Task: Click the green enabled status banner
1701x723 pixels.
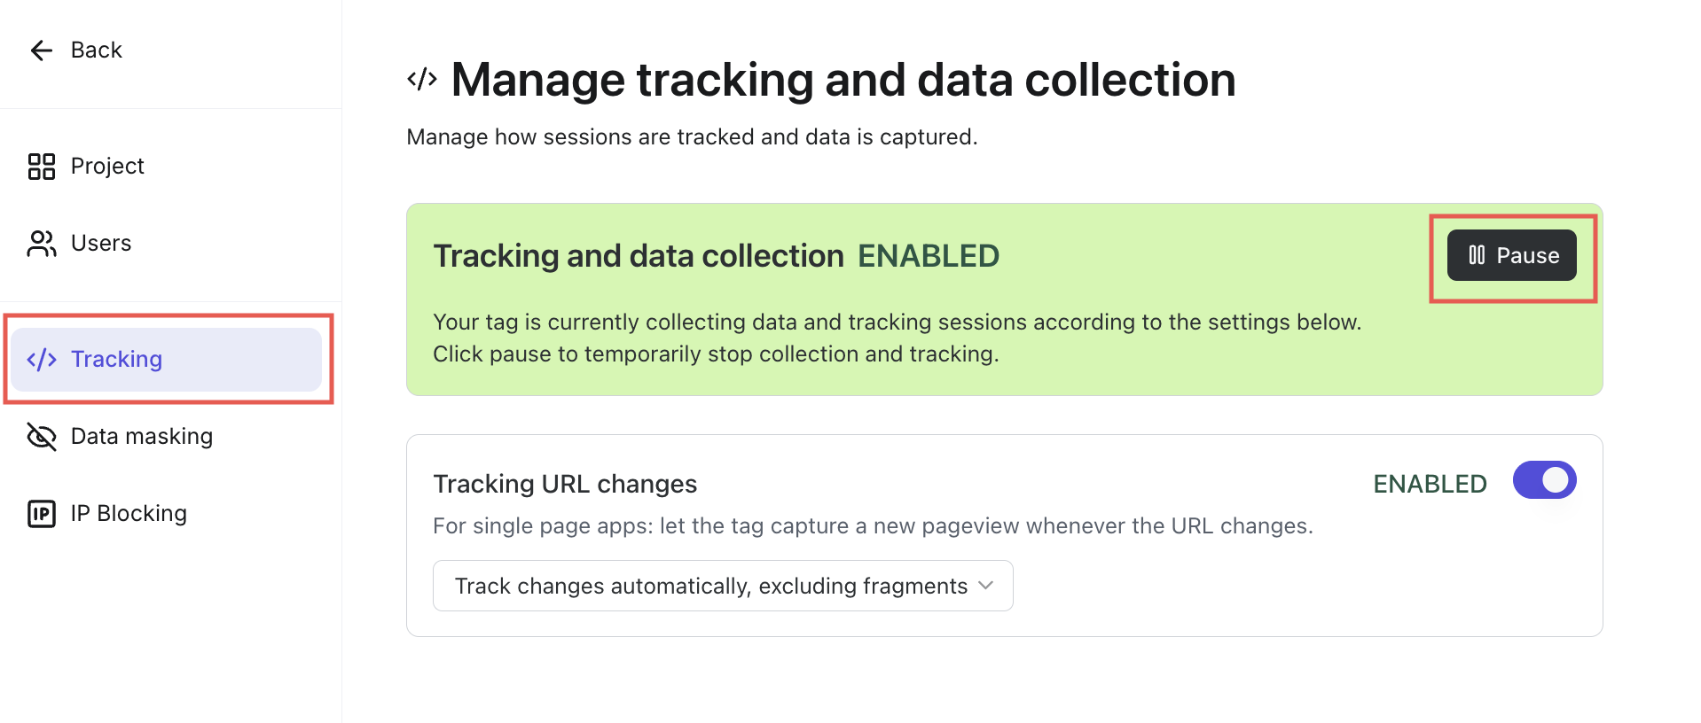Action: [x=1002, y=299]
